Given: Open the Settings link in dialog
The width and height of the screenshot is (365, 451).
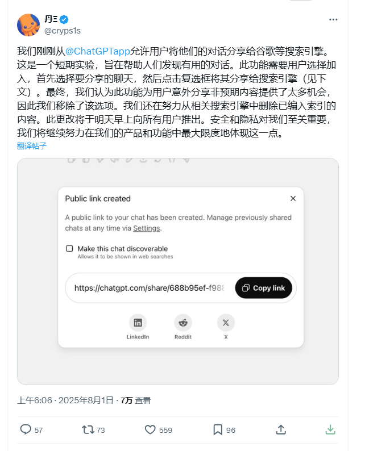Looking at the screenshot, I should 147,228.
